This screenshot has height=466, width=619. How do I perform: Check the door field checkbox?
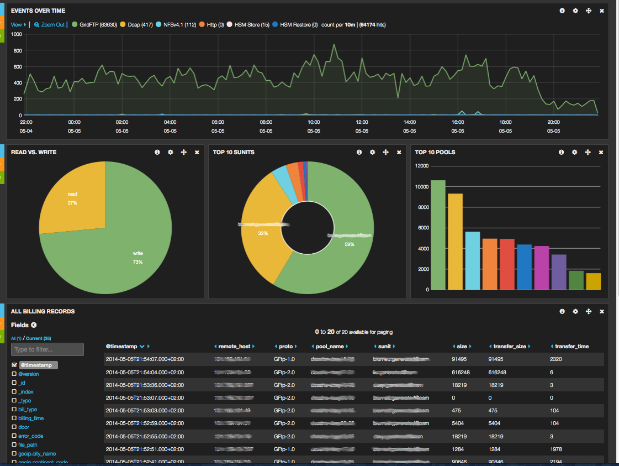click(x=14, y=427)
